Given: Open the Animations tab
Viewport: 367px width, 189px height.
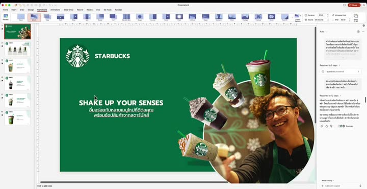Looking at the screenshot, I should [x=55, y=10].
